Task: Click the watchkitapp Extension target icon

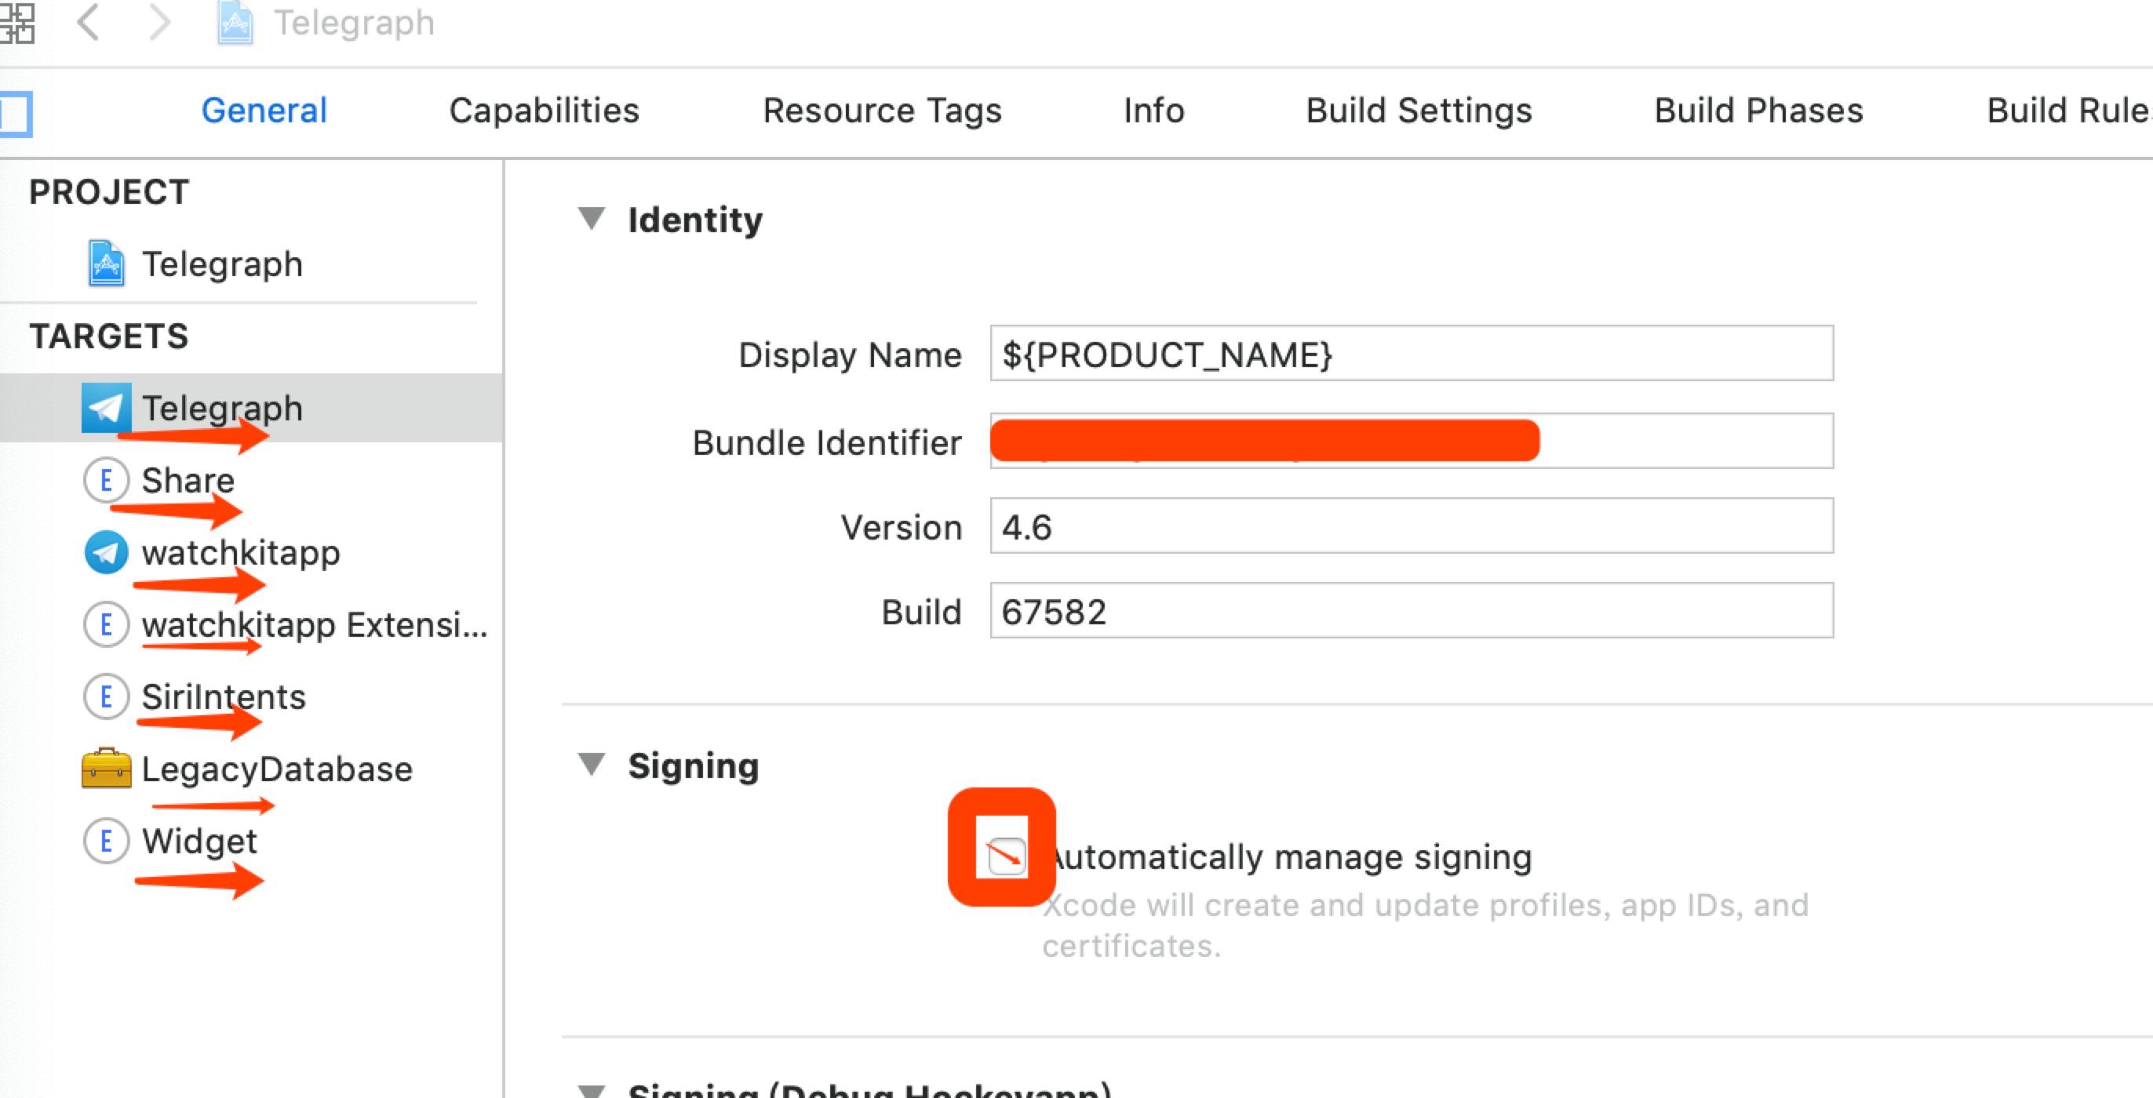Action: click(107, 626)
